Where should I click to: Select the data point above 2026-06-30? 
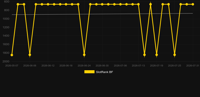[102, 4]
